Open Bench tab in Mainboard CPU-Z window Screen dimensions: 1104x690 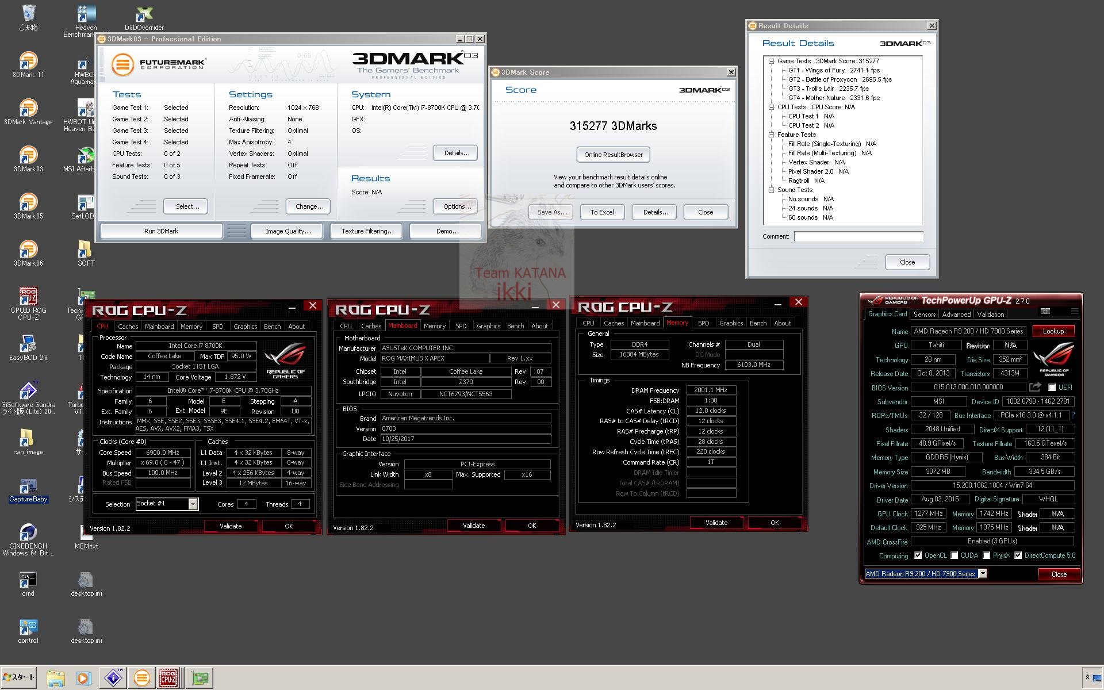click(x=515, y=326)
